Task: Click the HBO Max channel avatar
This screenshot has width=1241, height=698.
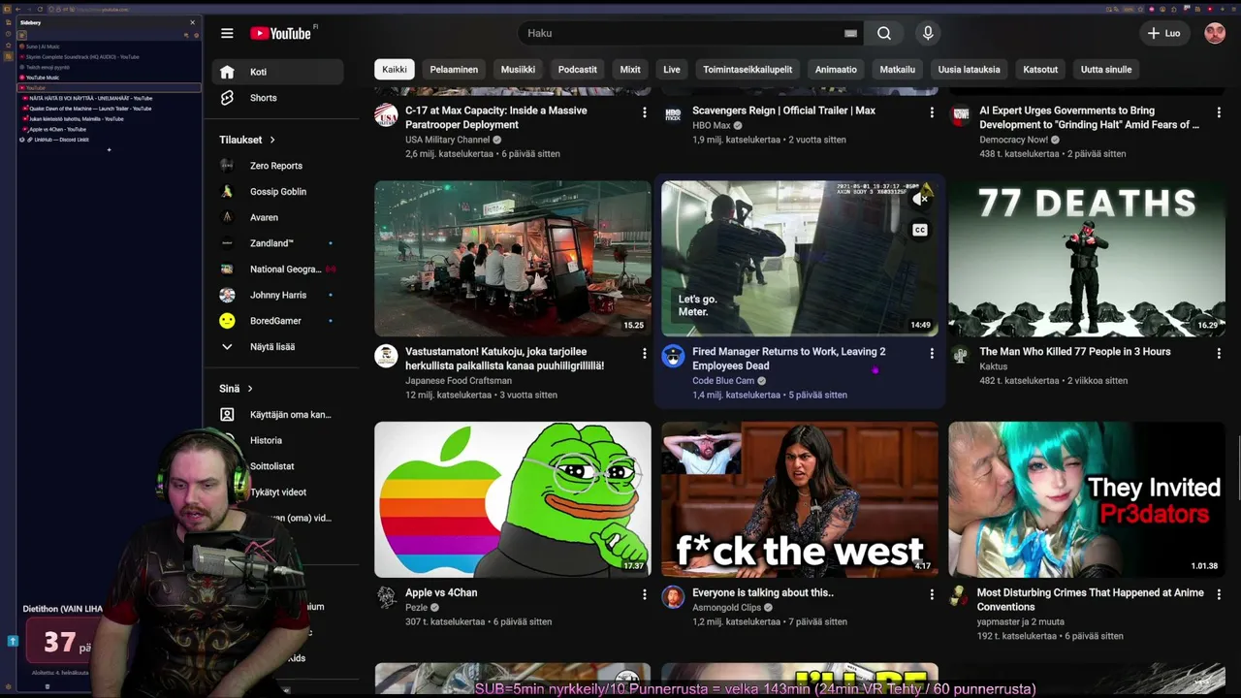Action: coord(673,114)
